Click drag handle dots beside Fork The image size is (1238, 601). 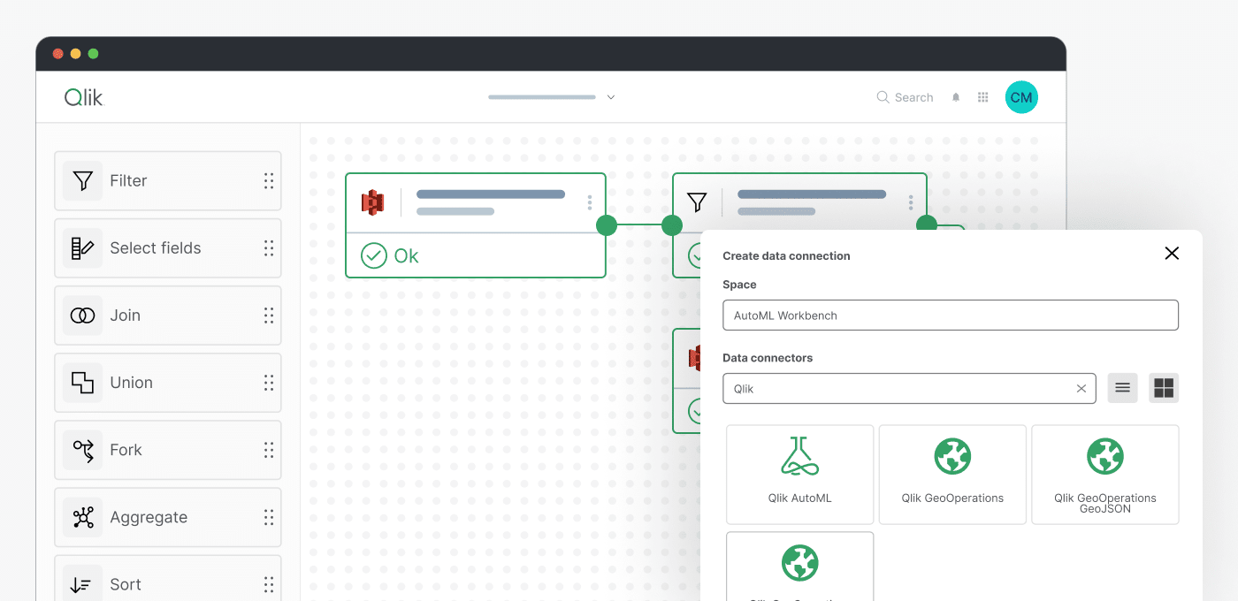click(269, 450)
